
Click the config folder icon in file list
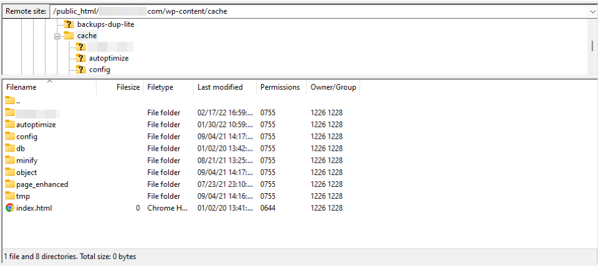9,136
